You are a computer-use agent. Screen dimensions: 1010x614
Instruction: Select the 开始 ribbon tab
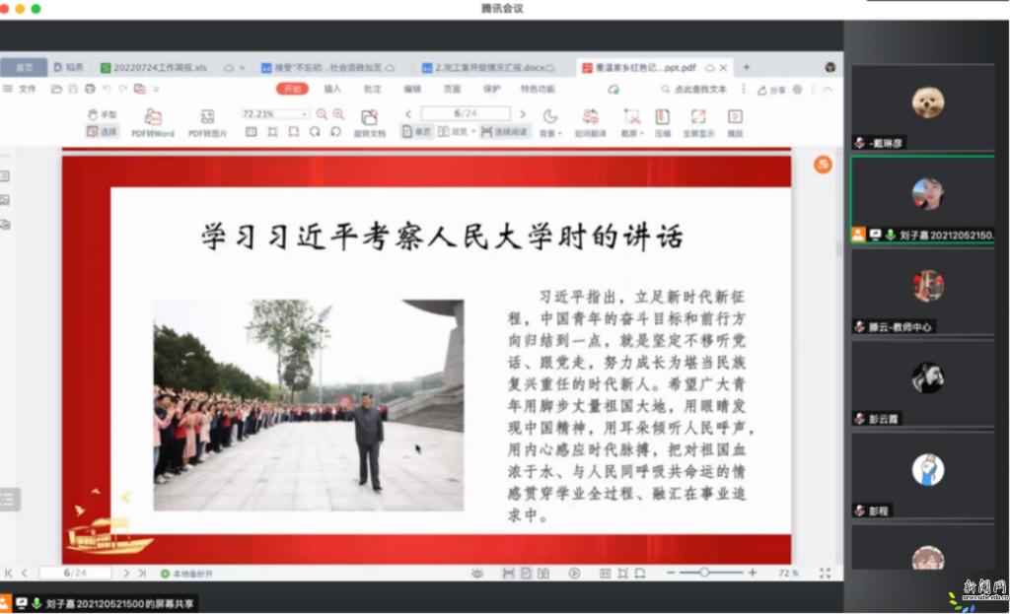[292, 89]
